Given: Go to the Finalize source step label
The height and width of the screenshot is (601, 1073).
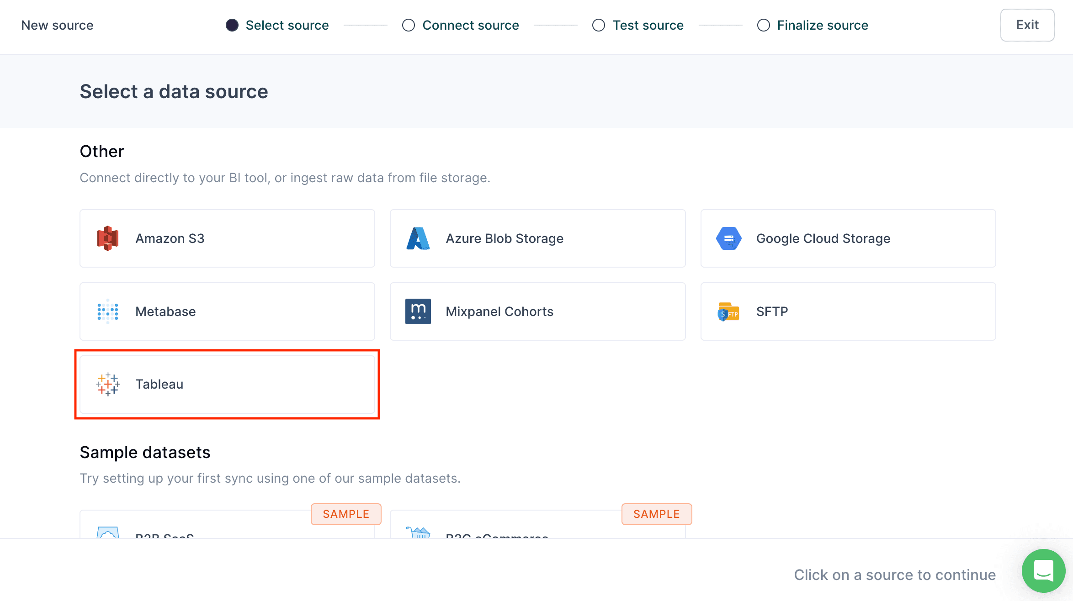Looking at the screenshot, I should [x=823, y=25].
